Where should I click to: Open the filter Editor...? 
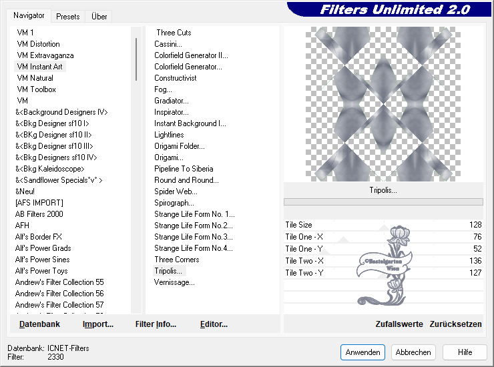(214, 324)
